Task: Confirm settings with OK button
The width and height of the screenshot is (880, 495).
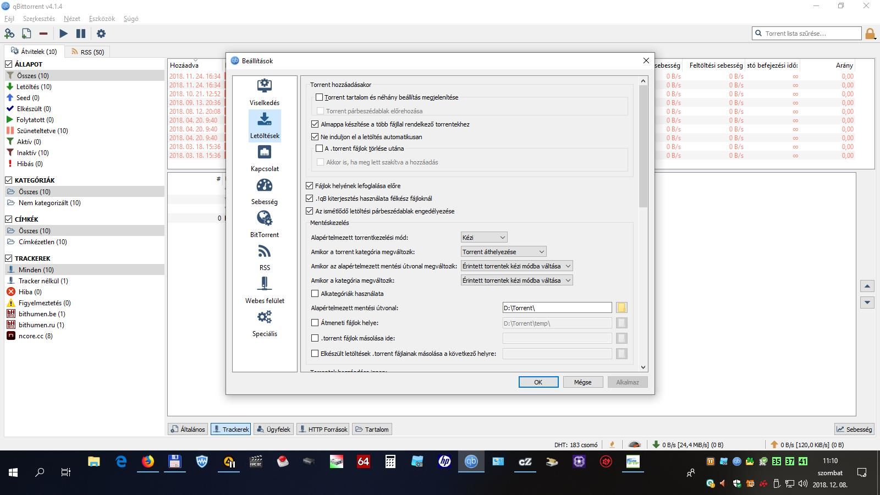Action: coord(538,382)
